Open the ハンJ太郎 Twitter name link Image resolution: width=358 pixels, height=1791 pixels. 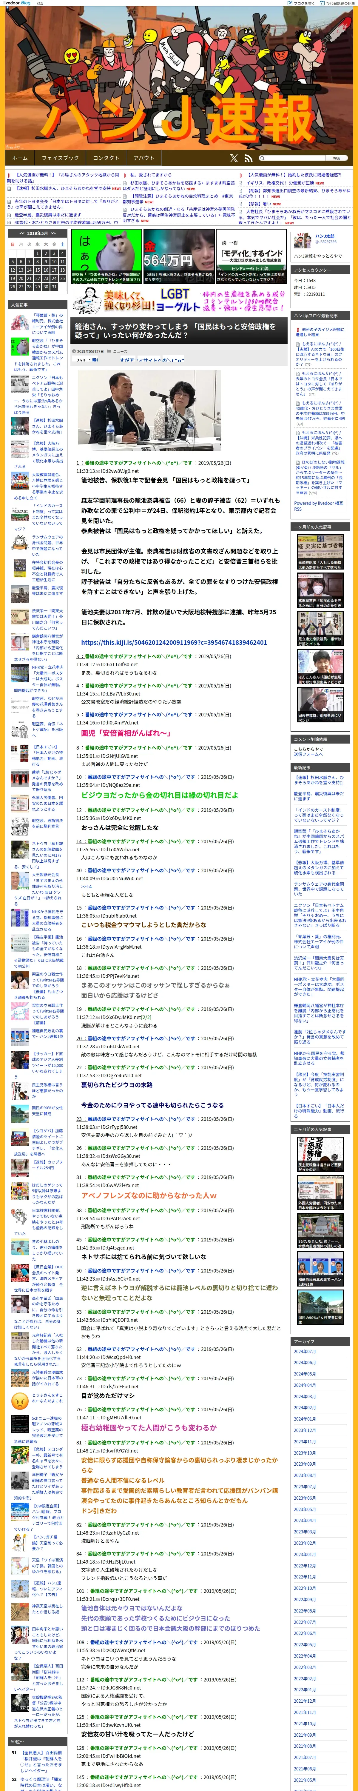click(x=325, y=236)
